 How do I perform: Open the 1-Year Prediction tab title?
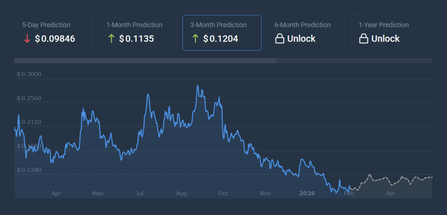(384, 25)
